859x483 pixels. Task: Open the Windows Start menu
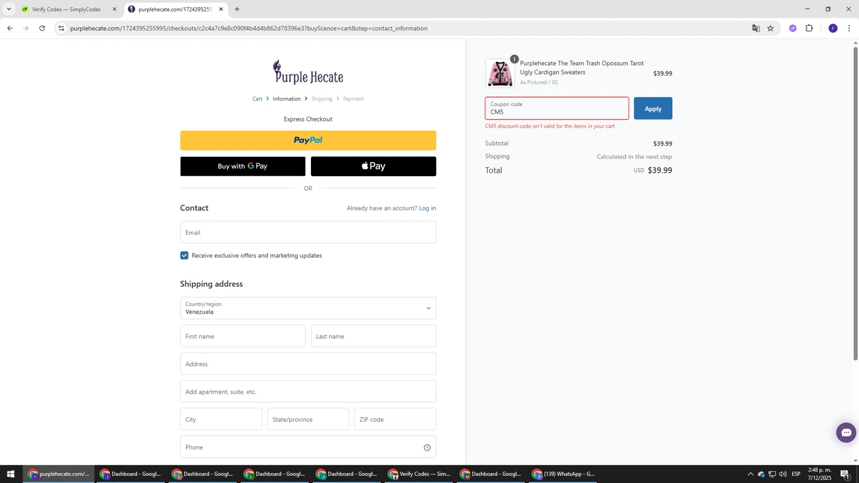tap(10, 474)
